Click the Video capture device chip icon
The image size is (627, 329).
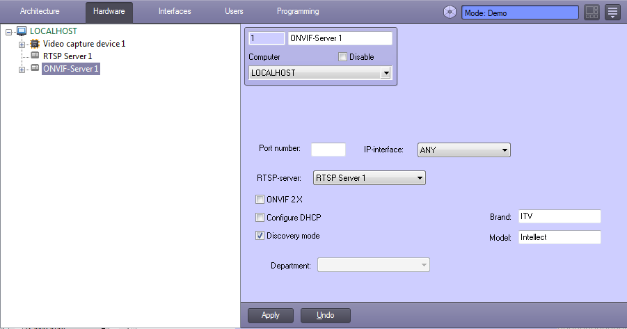35,44
